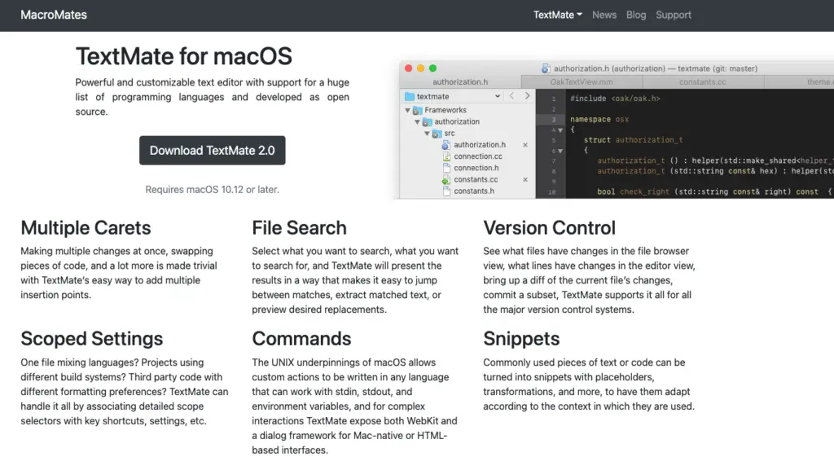Click the document icon in window title
Screen dimensions: 834x470
tap(546, 68)
